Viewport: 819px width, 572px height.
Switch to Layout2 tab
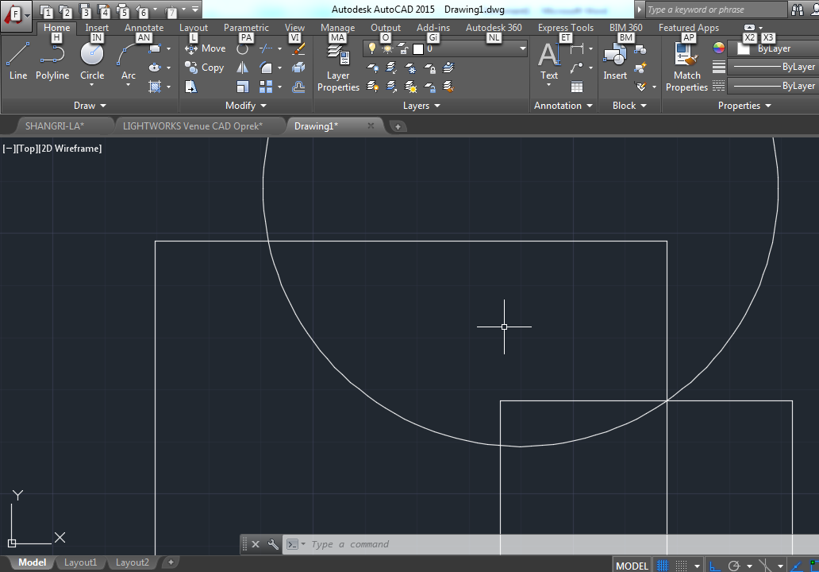[x=133, y=562]
